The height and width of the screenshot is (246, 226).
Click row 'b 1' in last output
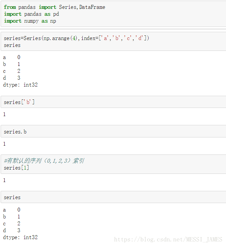[x=11, y=217]
